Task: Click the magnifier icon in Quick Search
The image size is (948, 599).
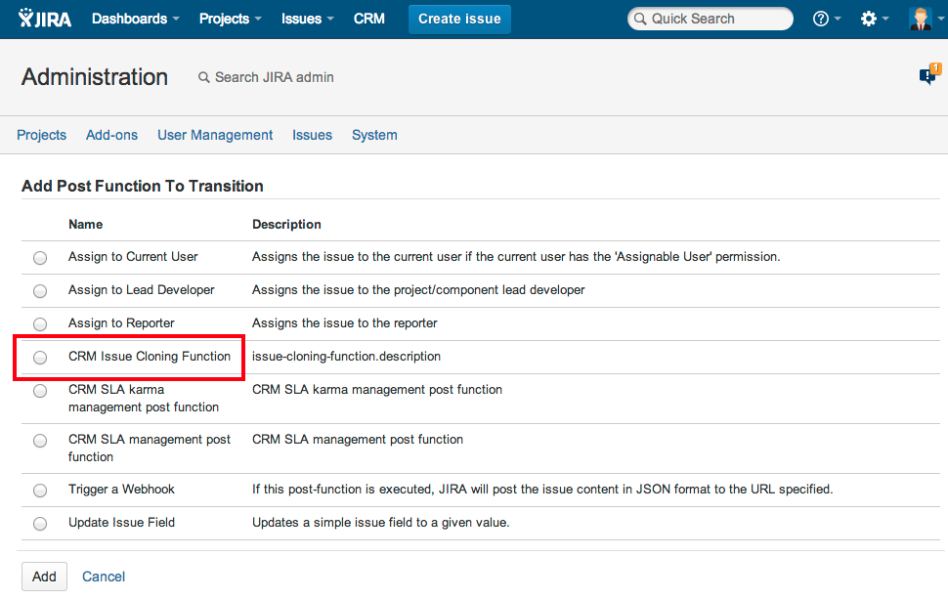Action: (640, 19)
